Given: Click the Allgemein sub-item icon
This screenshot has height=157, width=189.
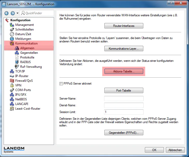Looking at the screenshot, I should coord(17,48).
